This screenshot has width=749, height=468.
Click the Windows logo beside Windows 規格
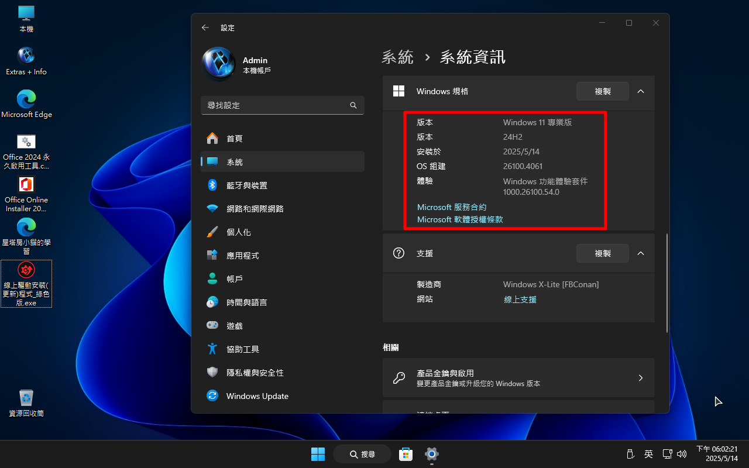click(398, 91)
